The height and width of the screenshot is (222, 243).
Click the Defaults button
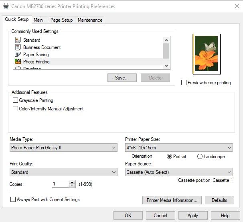coord(219,200)
